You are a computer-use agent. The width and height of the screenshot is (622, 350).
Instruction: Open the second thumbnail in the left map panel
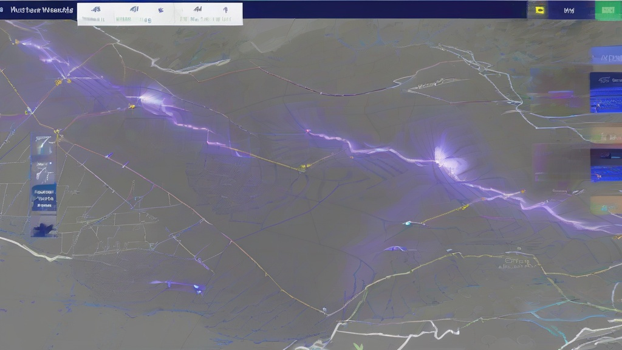(x=43, y=171)
